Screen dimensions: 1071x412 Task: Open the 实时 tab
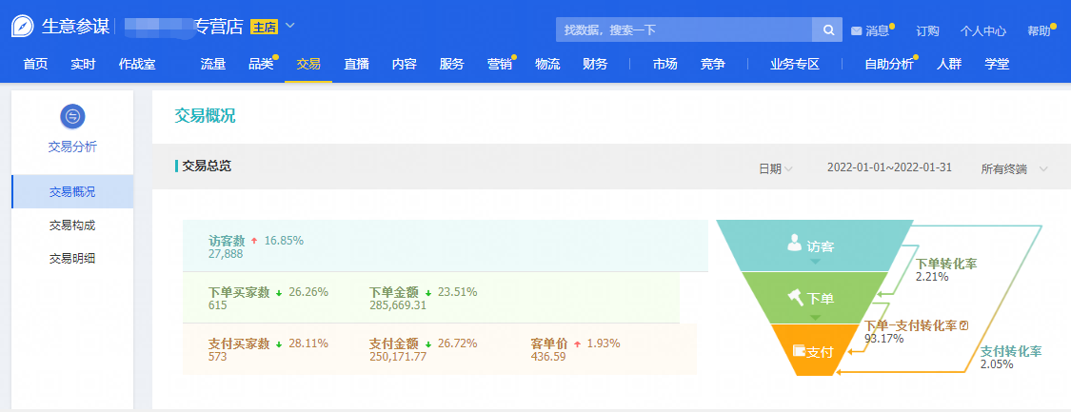point(84,64)
